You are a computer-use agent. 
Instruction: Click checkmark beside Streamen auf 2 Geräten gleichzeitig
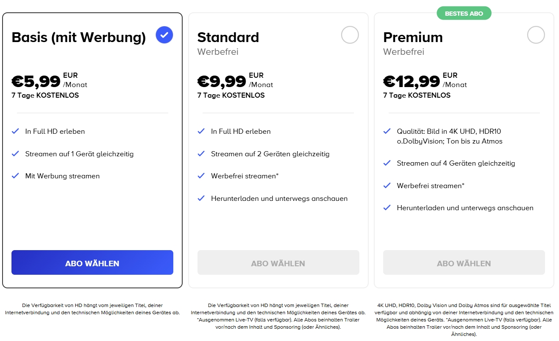tap(201, 153)
